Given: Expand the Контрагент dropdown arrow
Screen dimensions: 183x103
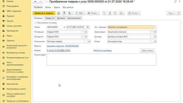Looking at the screenshot, I should [83, 37].
